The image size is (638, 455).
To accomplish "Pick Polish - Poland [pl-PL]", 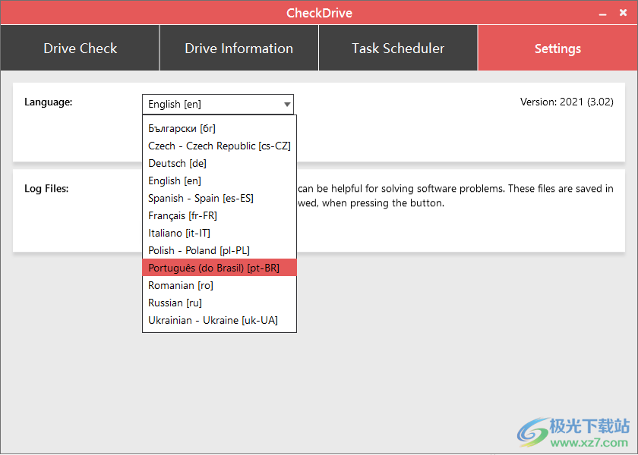I will 220,251.
